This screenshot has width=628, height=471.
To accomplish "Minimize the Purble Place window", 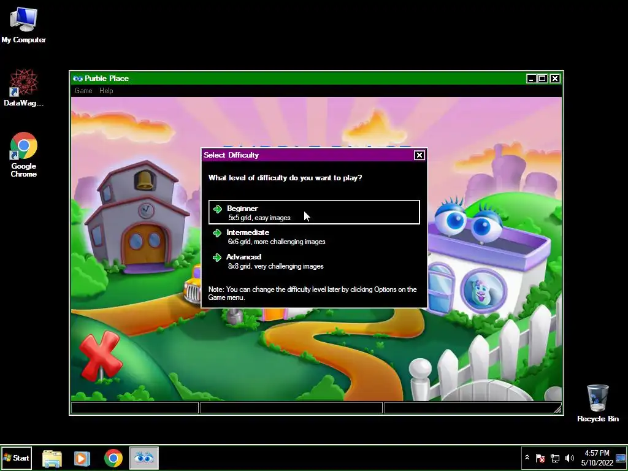I will click(x=531, y=78).
